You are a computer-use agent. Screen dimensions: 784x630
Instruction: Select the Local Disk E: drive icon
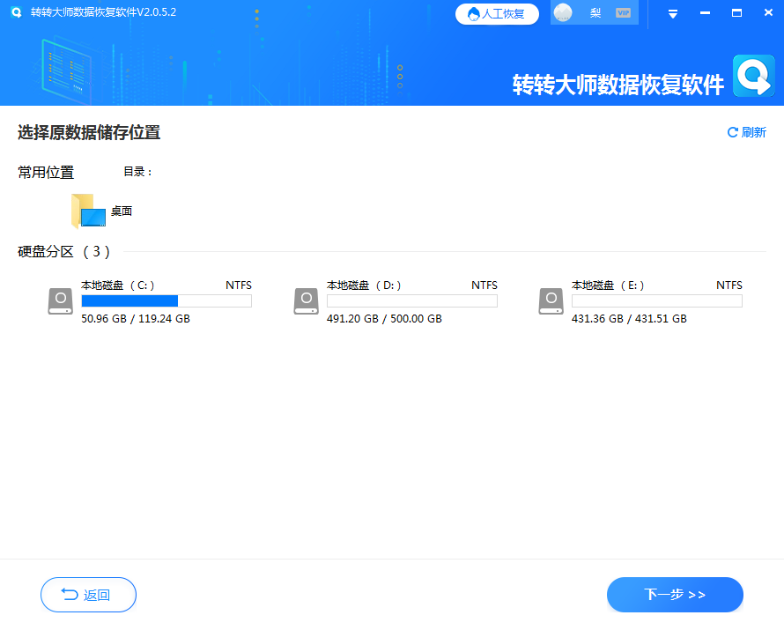pyautogui.click(x=551, y=300)
